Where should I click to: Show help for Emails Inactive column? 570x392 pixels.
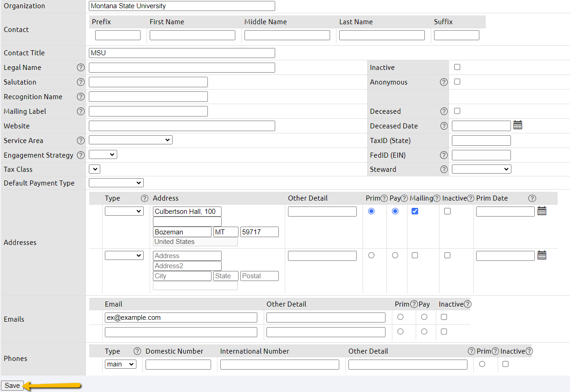click(x=467, y=304)
